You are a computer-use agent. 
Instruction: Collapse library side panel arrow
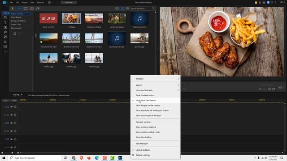pyautogui.click(x=36, y=35)
